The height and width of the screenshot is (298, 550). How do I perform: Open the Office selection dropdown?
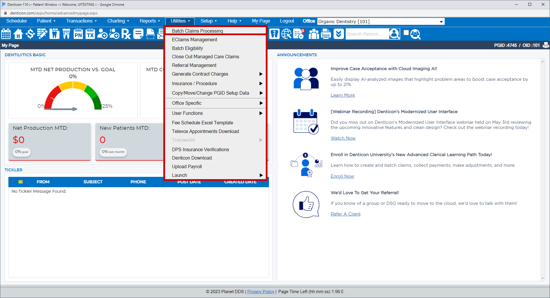tap(381, 22)
